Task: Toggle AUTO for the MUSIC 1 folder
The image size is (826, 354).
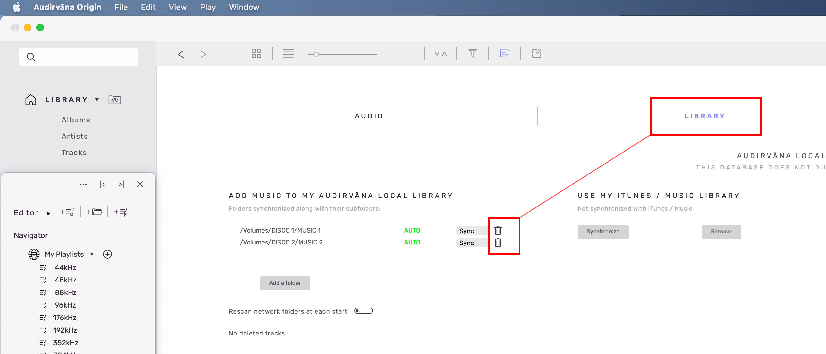Action: point(412,230)
